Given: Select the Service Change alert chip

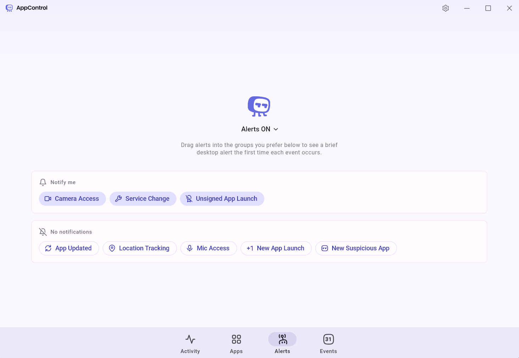Looking at the screenshot, I should [143, 199].
